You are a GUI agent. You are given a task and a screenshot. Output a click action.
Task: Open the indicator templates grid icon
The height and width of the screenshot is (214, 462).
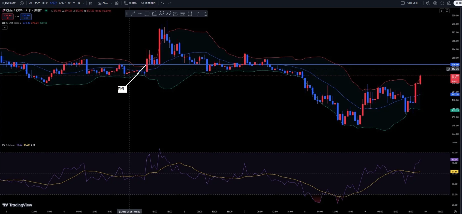[x=117, y=3]
